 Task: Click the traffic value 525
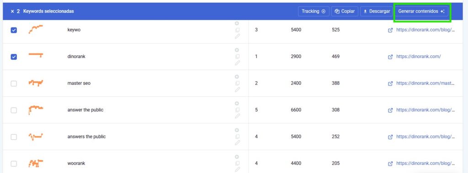[335, 30]
